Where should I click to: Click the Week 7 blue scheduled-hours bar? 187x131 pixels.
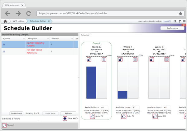(122, 95)
